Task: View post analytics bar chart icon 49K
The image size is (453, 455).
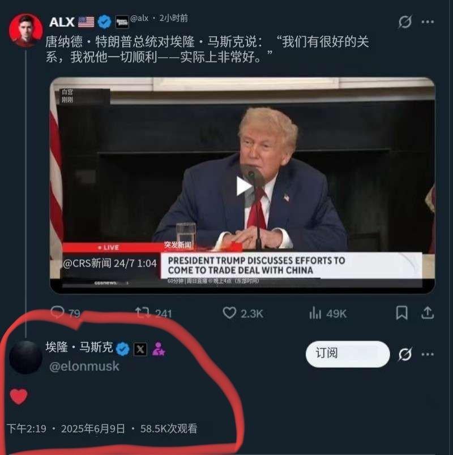Action: click(x=315, y=313)
